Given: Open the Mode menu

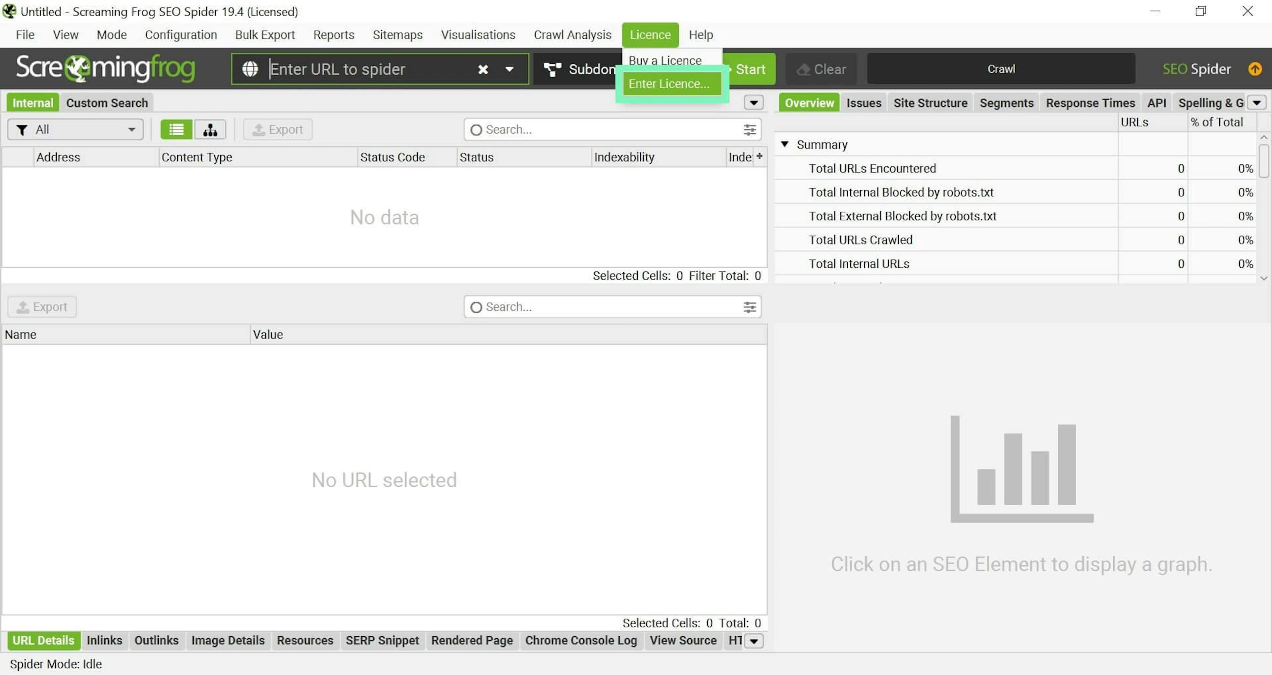Looking at the screenshot, I should 112,34.
